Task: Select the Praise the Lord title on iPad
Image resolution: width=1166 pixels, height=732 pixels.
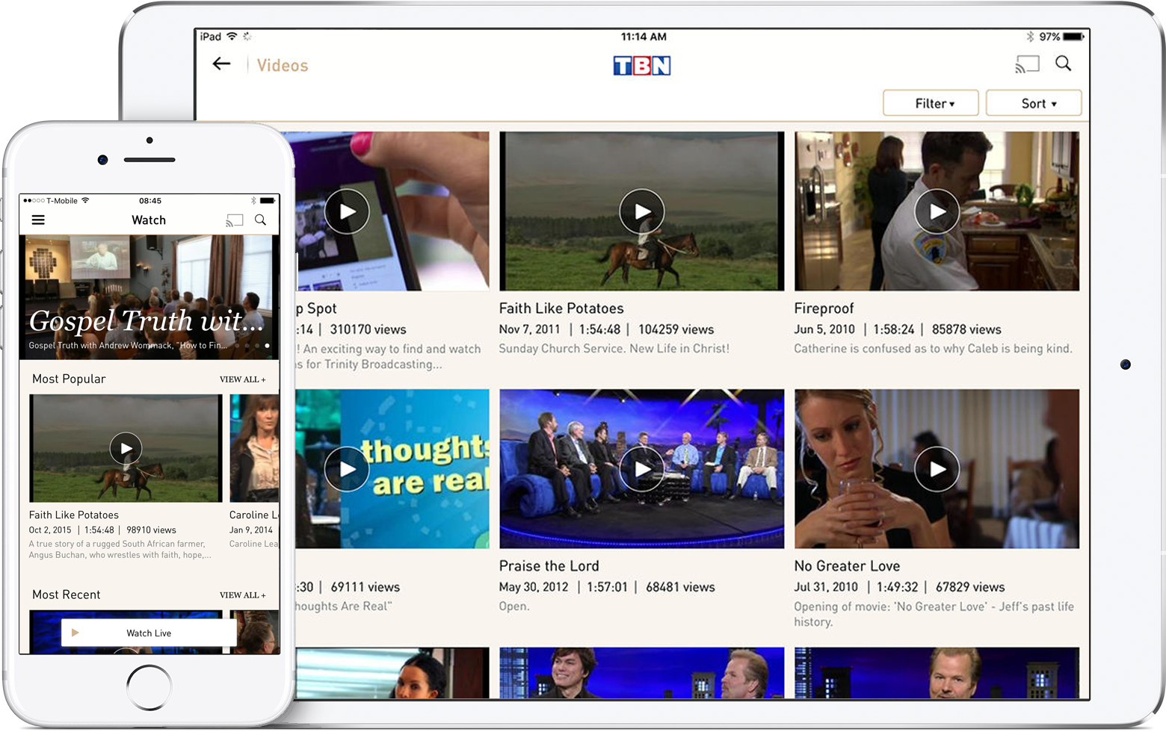Action: click(549, 566)
